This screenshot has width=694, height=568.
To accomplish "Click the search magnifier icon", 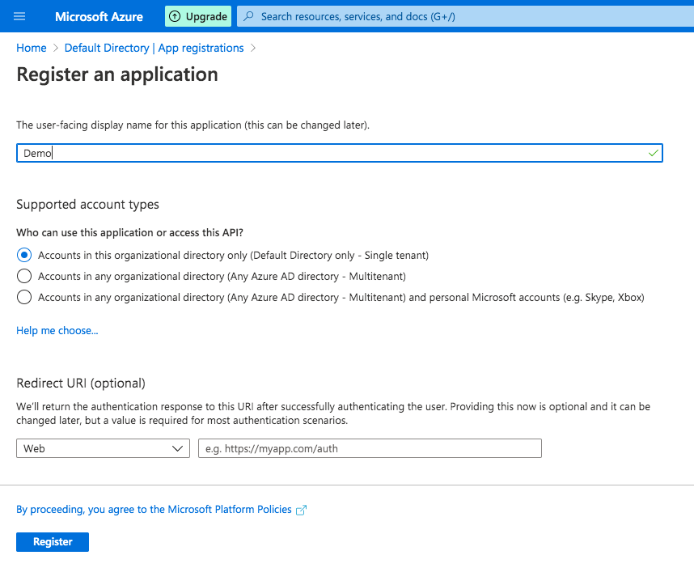I will pyautogui.click(x=249, y=16).
